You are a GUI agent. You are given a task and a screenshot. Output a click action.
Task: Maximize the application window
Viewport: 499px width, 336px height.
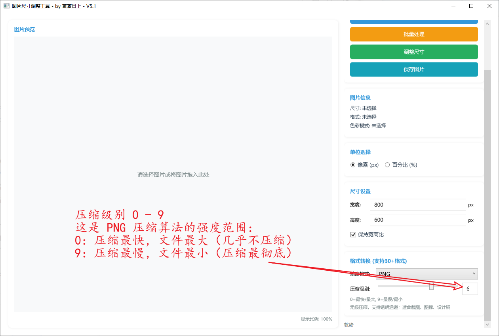[x=471, y=6]
